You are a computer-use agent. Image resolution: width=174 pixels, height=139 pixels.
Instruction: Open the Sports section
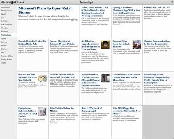point(4,38)
